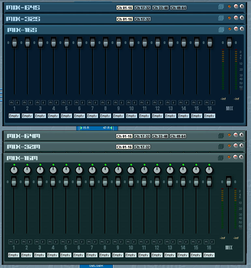Click channel 16 Empty label in MIX-16M

click(209, 255)
